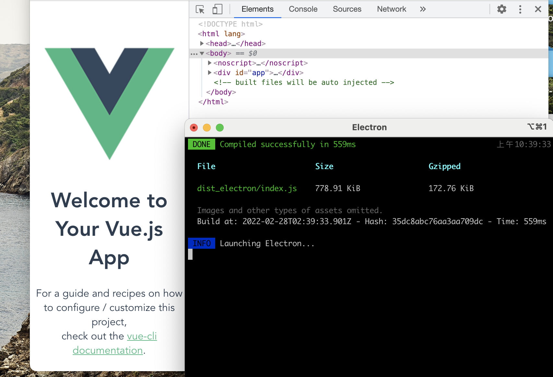
Task: Close the DevTools panel
Action: coord(538,9)
